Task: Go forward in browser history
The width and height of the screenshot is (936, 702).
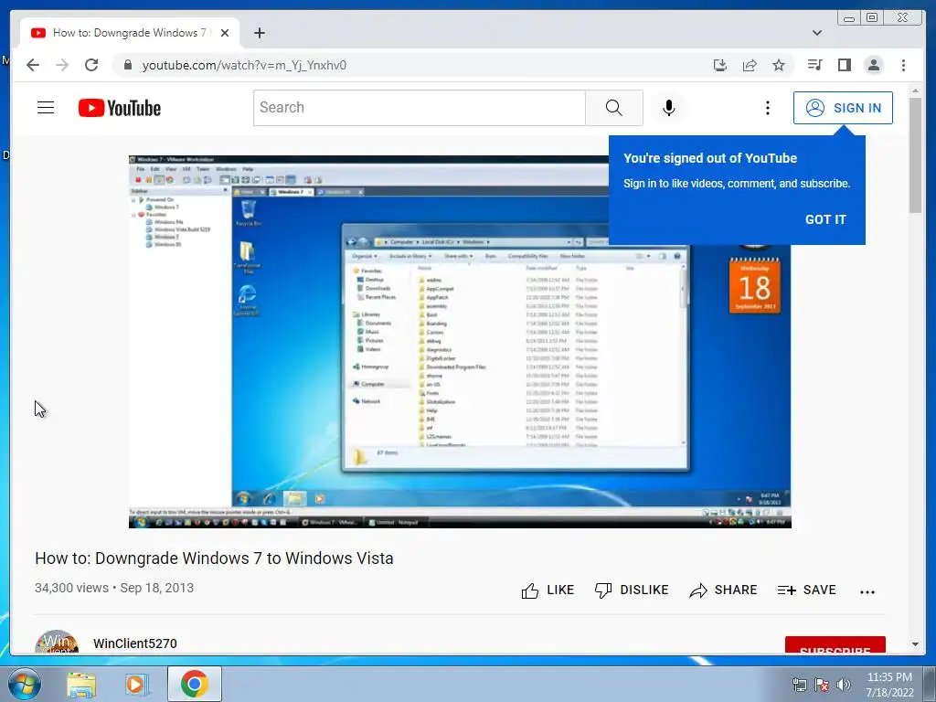Action: tap(62, 65)
